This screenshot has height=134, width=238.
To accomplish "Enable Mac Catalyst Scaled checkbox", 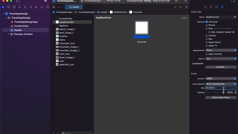I will pyautogui.click(x=209, y=32).
